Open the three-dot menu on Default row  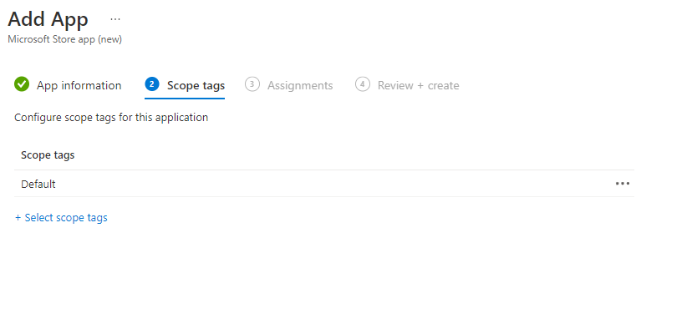(623, 184)
